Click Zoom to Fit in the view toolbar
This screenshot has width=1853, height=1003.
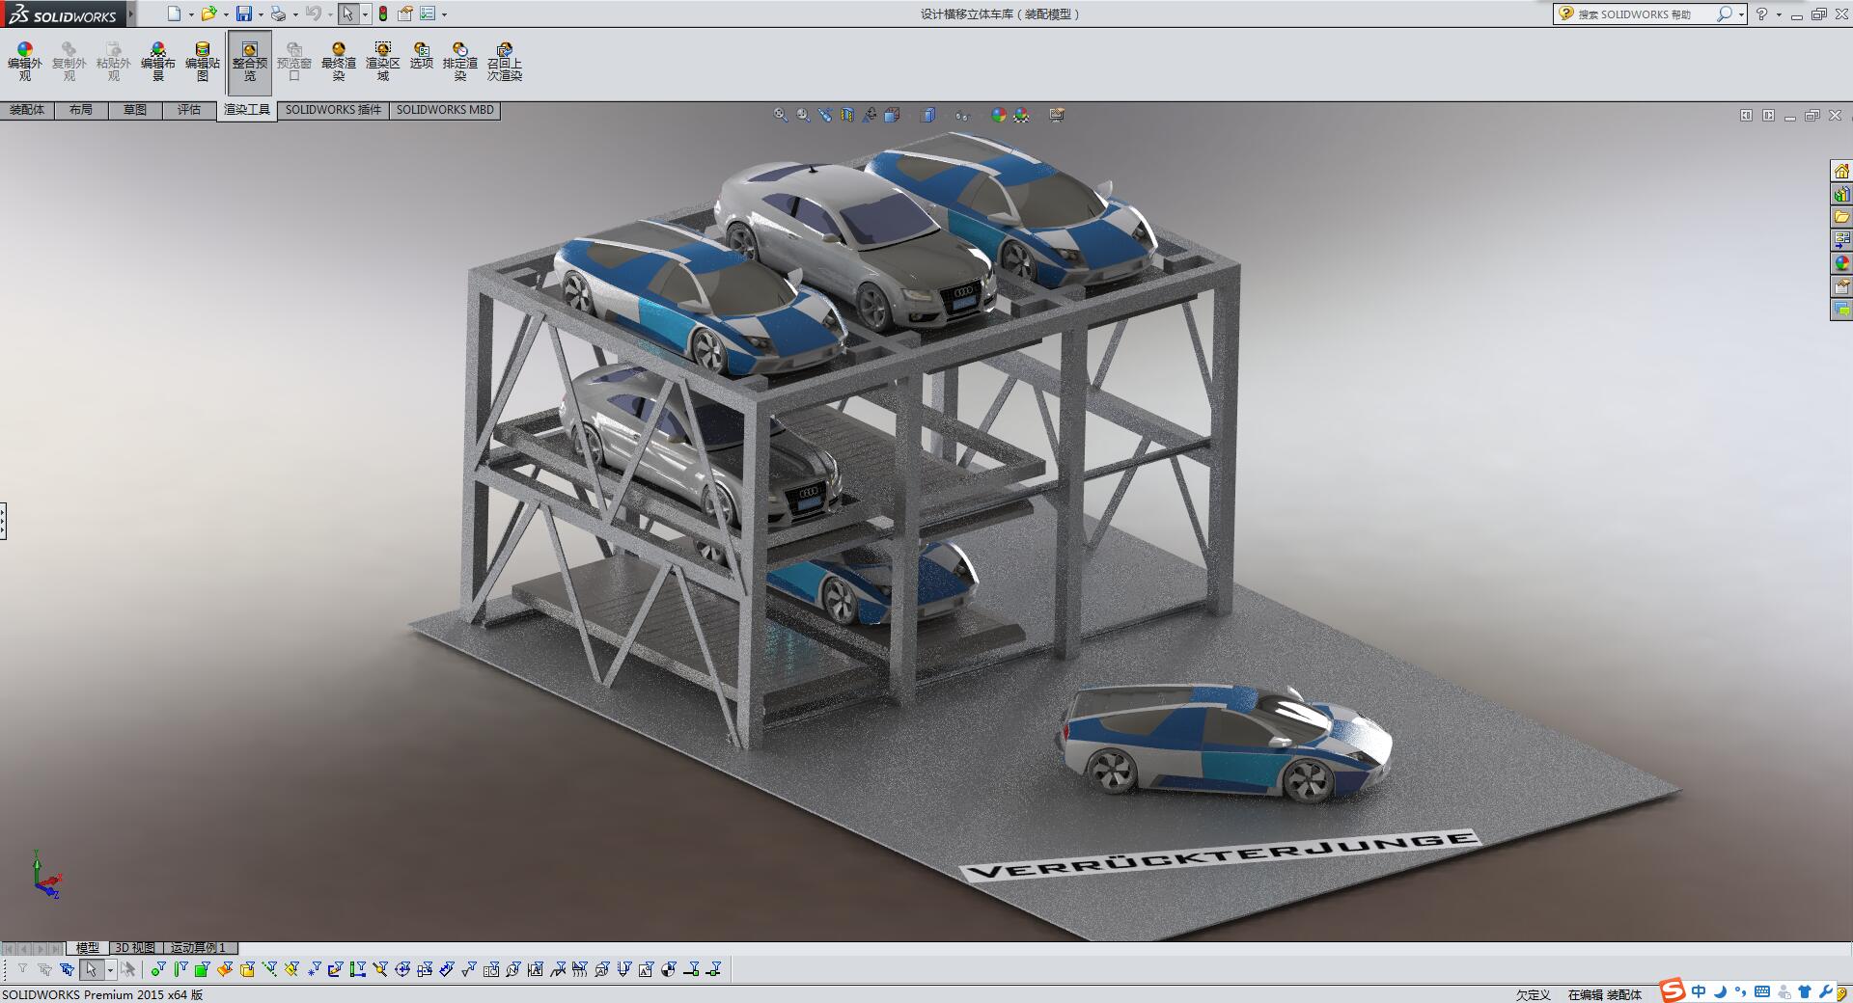pyautogui.click(x=781, y=115)
